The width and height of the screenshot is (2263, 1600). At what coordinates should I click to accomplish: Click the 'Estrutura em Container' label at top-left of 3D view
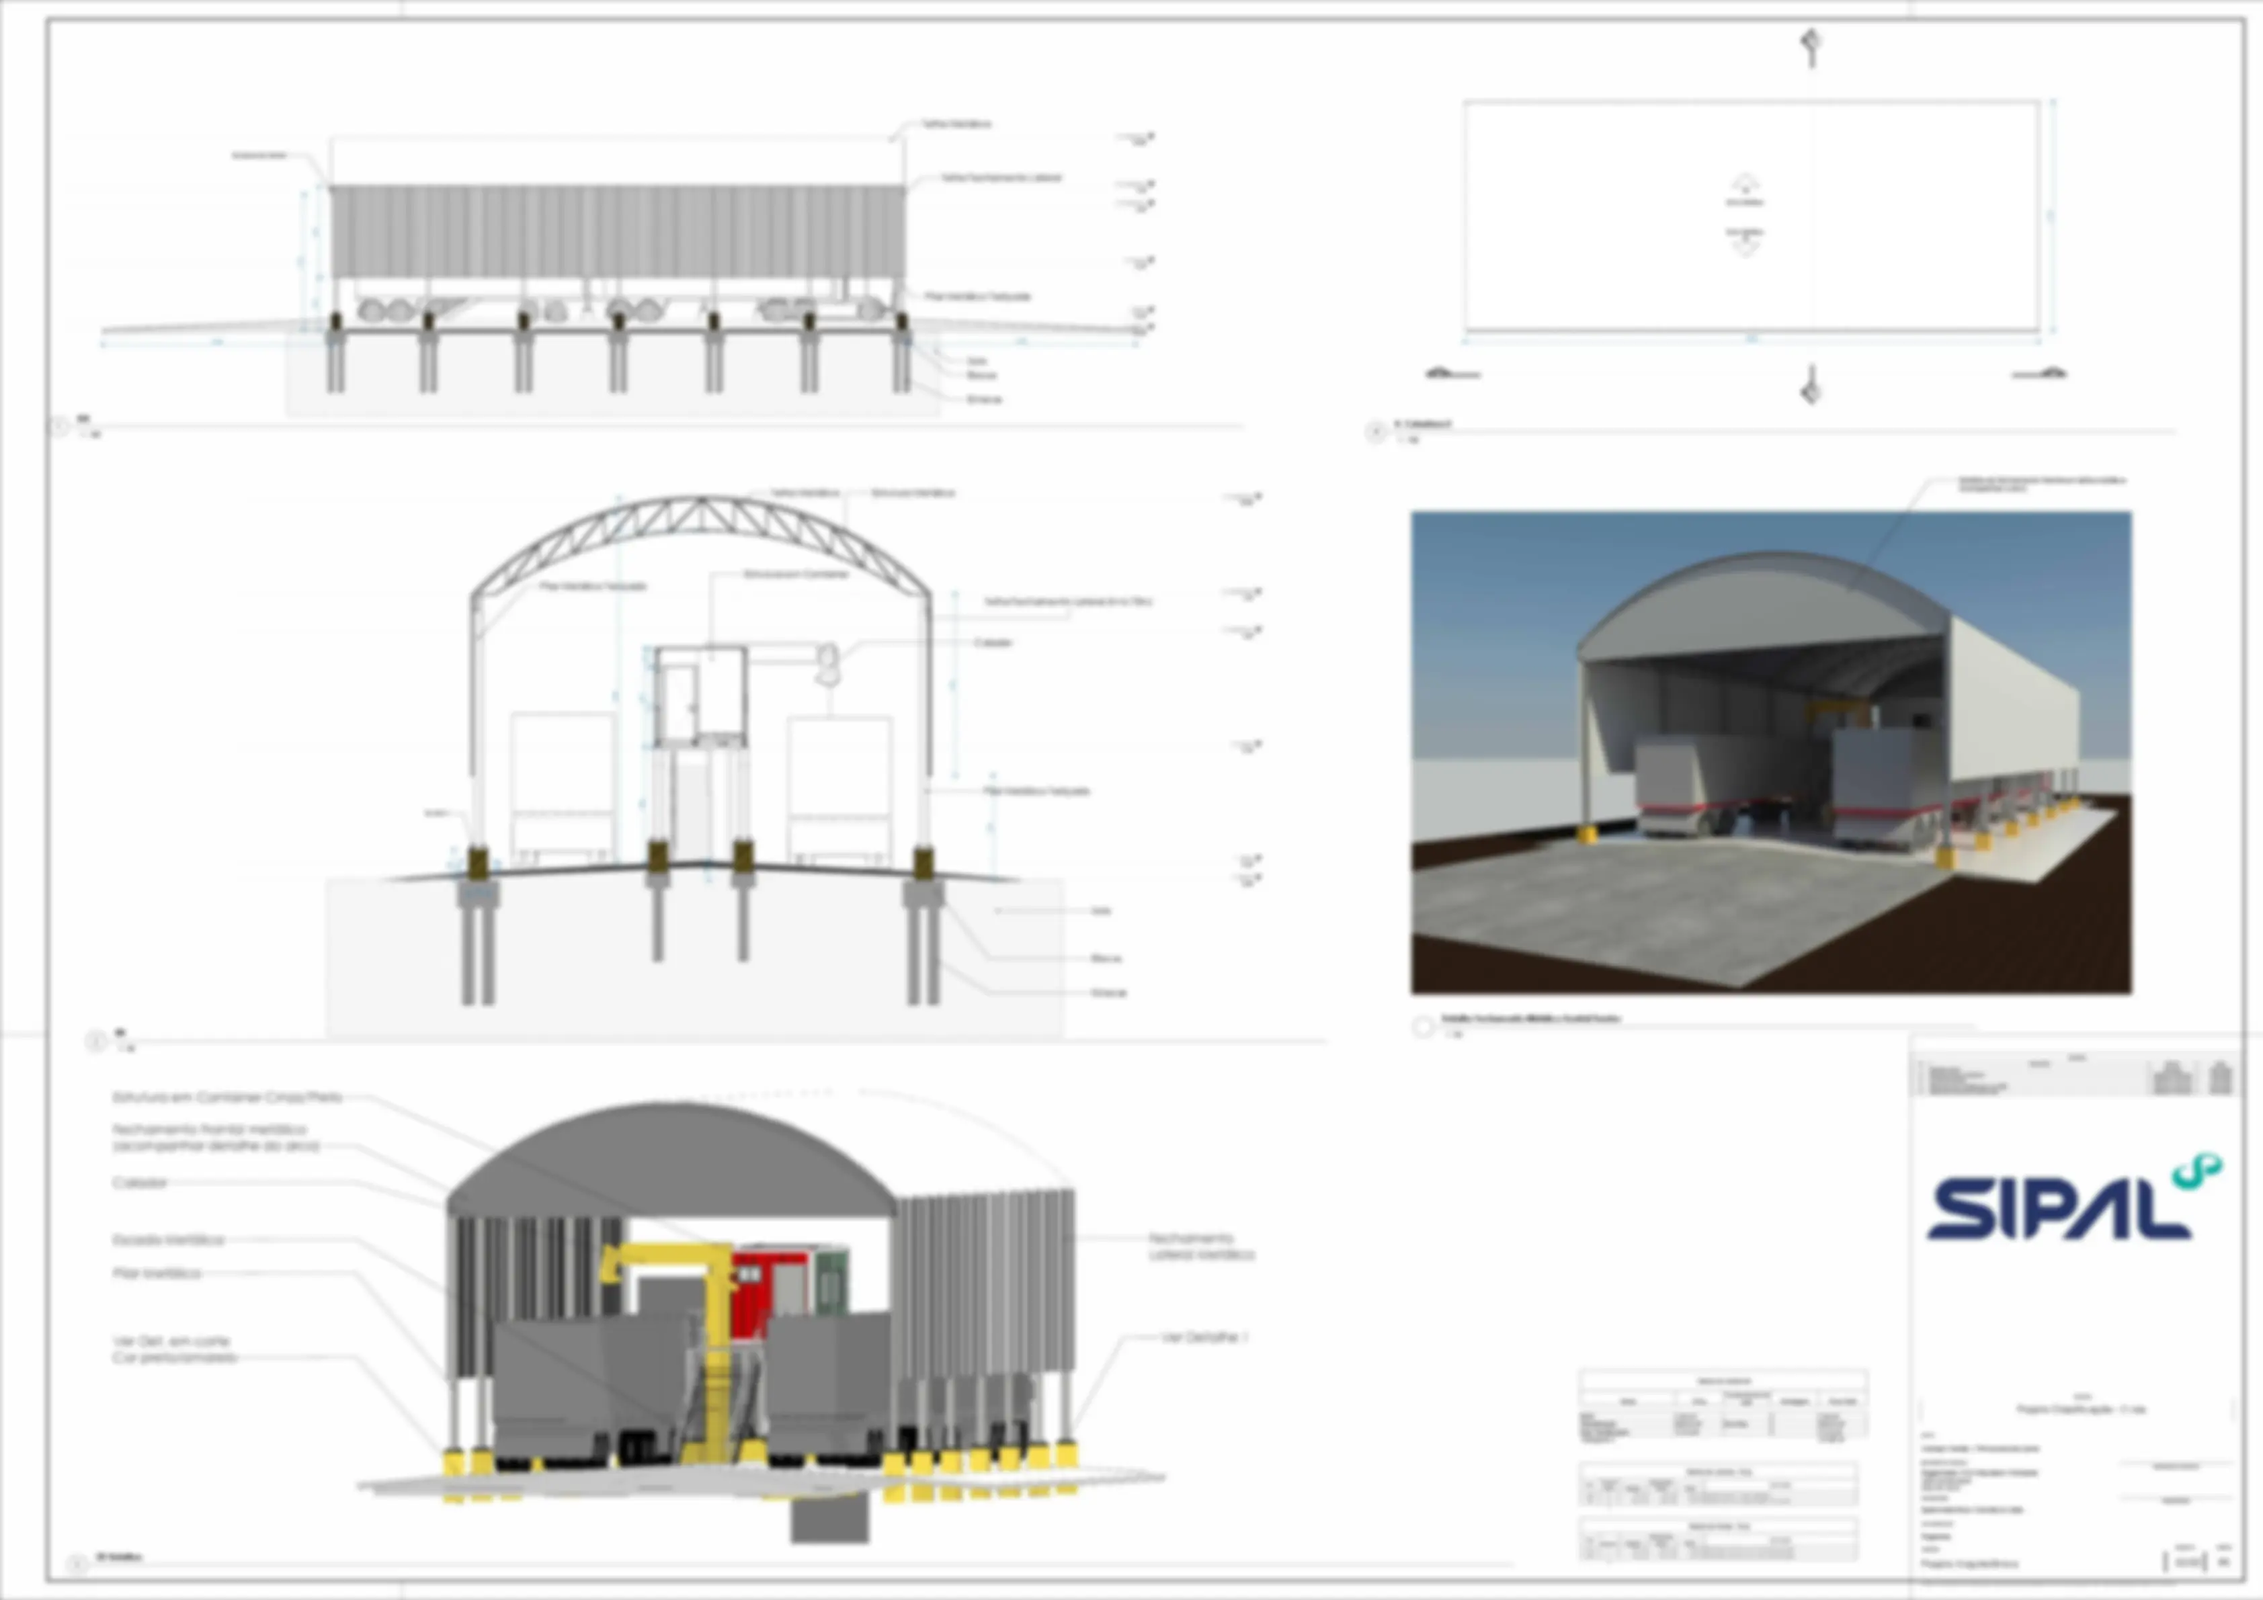pos(227,1097)
